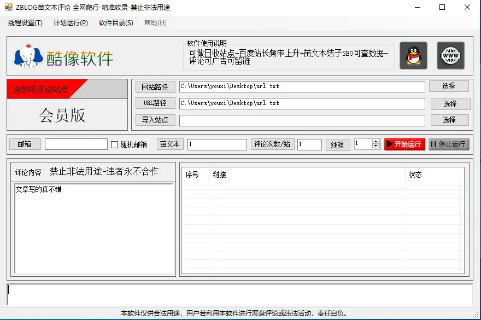Viewport: 481px width, 320px height.
Task: Start the run with 开始运行
Action: coord(404,144)
